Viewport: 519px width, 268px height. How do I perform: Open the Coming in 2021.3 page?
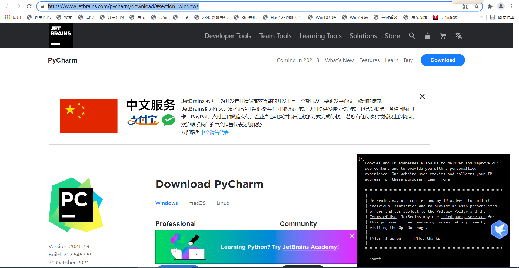click(298, 60)
